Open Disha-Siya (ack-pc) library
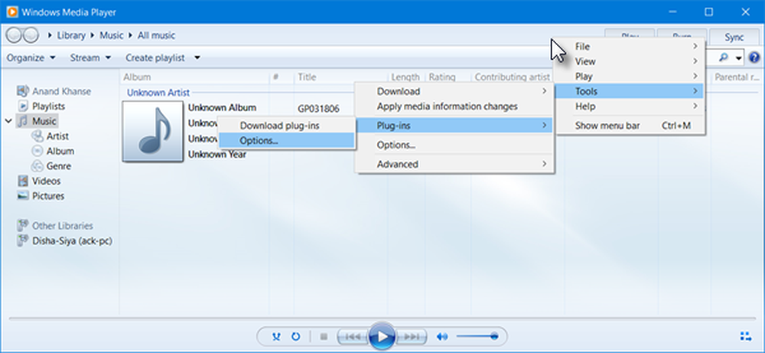The image size is (765, 353). coord(72,240)
